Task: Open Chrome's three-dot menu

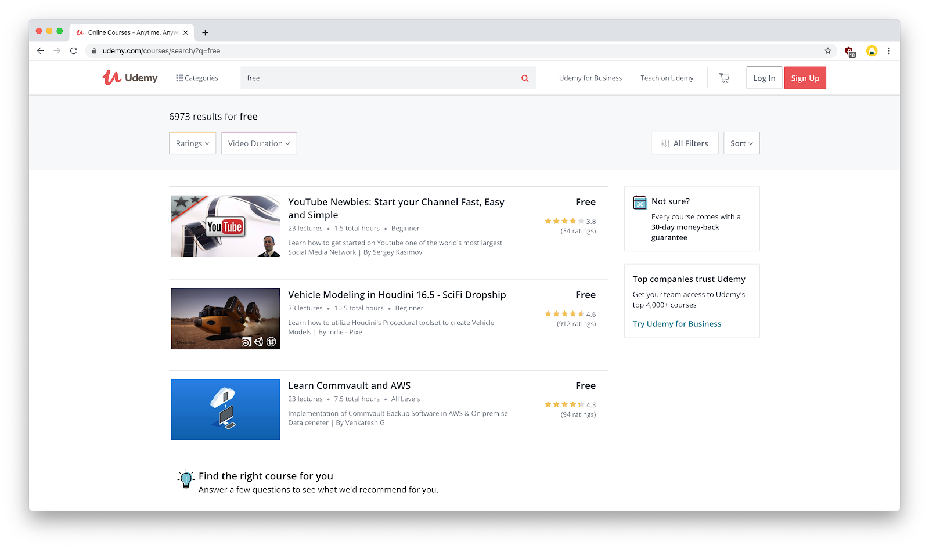Action: pyautogui.click(x=888, y=51)
